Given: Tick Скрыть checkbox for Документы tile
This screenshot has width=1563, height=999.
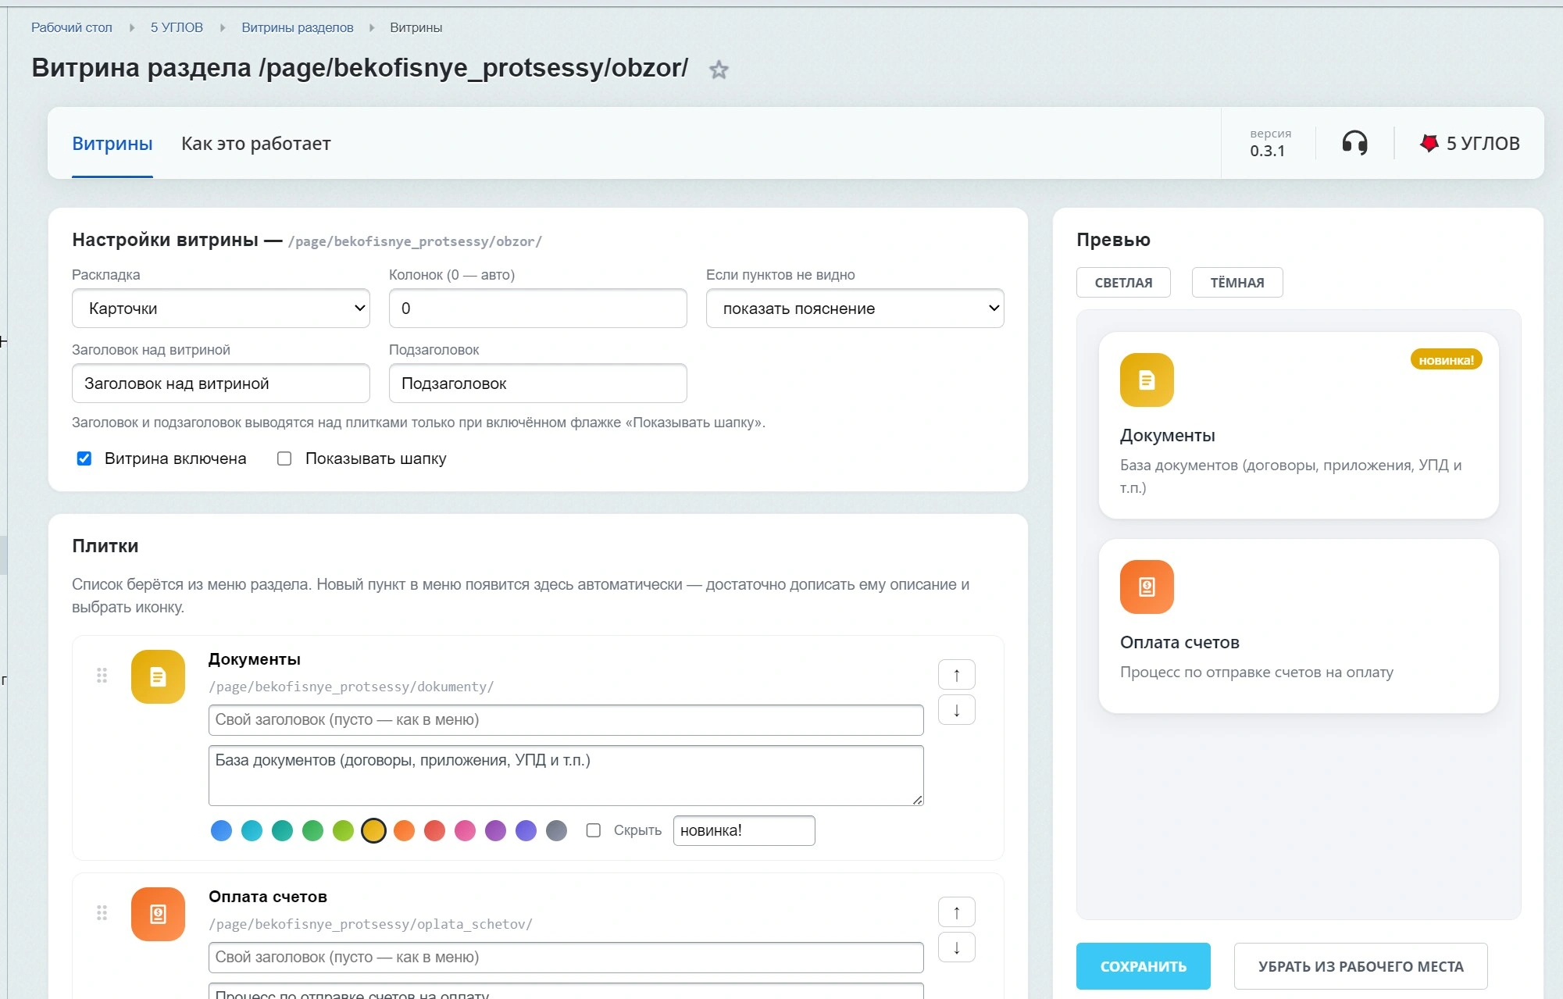Looking at the screenshot, I should pos(594,830).
